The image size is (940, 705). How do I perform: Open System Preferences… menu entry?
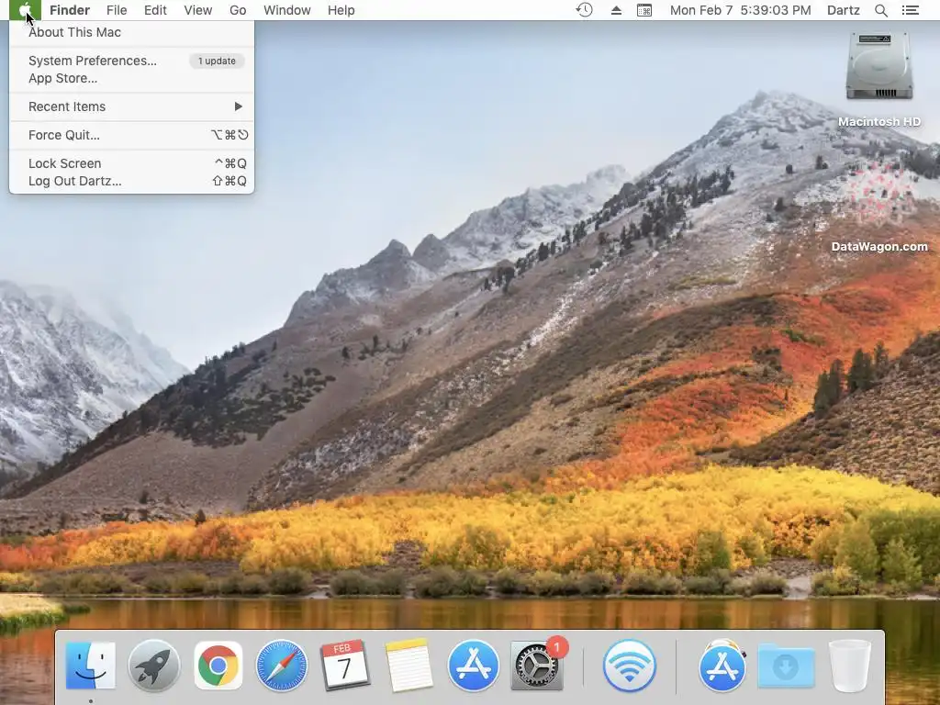93,61
